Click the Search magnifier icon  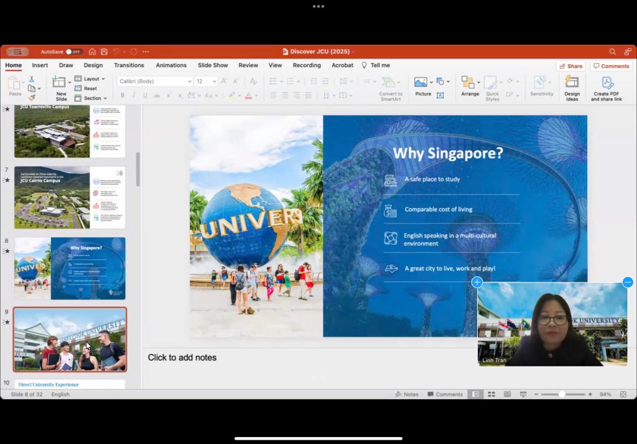click(612, 52)
